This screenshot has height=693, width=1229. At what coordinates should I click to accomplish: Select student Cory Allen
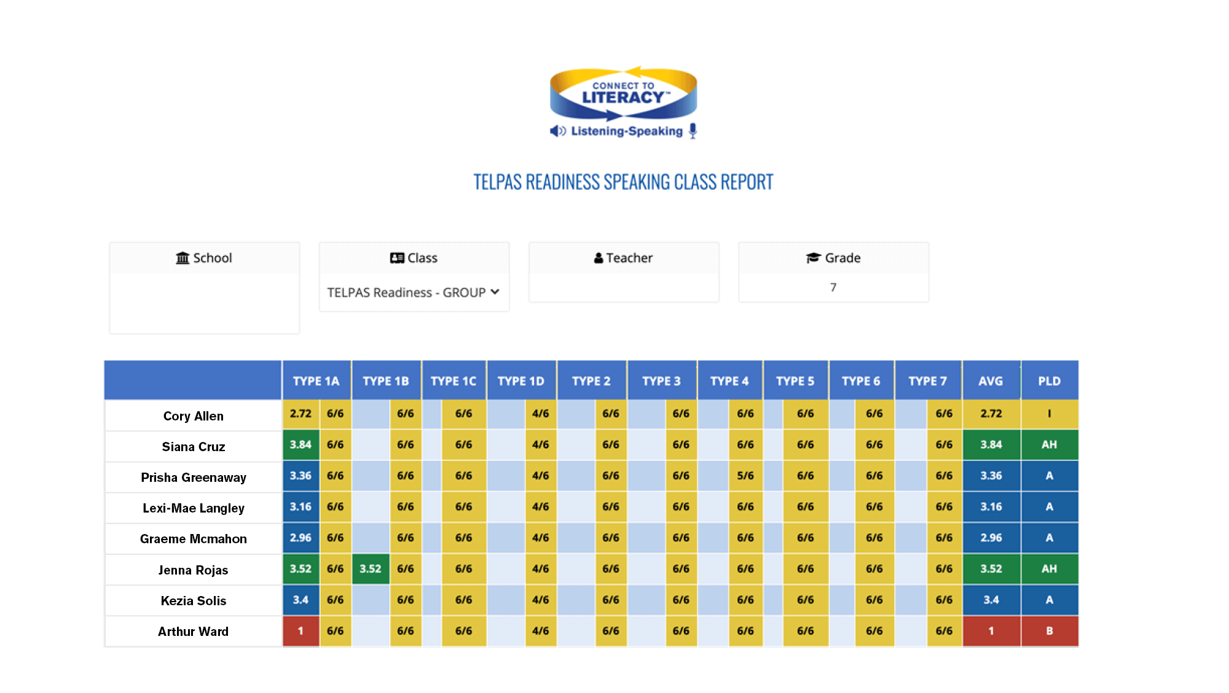pyautogui.click(x=194, y=416)
